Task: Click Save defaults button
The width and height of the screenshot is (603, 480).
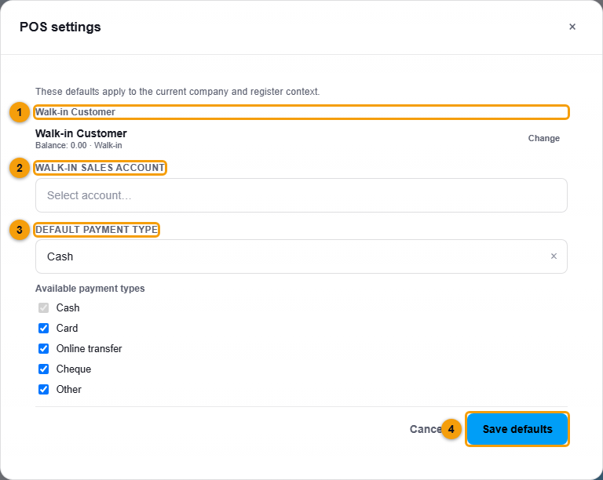Action: pos(517,429)
